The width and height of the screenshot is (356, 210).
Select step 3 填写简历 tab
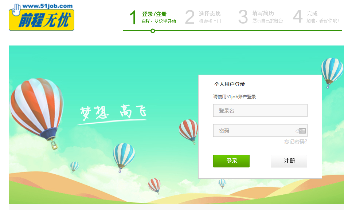coord(261,17)
